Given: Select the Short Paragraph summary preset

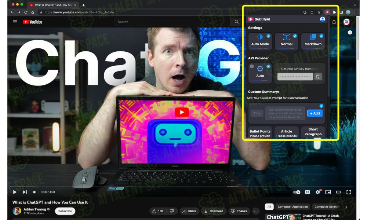Looking at the screenshot, I should (x=313, y=132).
